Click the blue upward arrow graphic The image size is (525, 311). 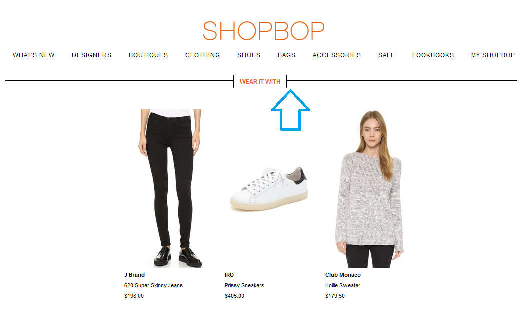pyautogui.click(x=290, y=110)
